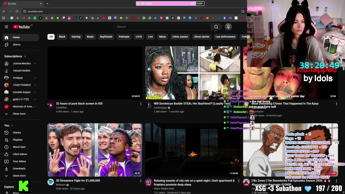This screenshot has height=194, width=345.
Task: Open the Facebook bookmark
Action: point(225,18)
